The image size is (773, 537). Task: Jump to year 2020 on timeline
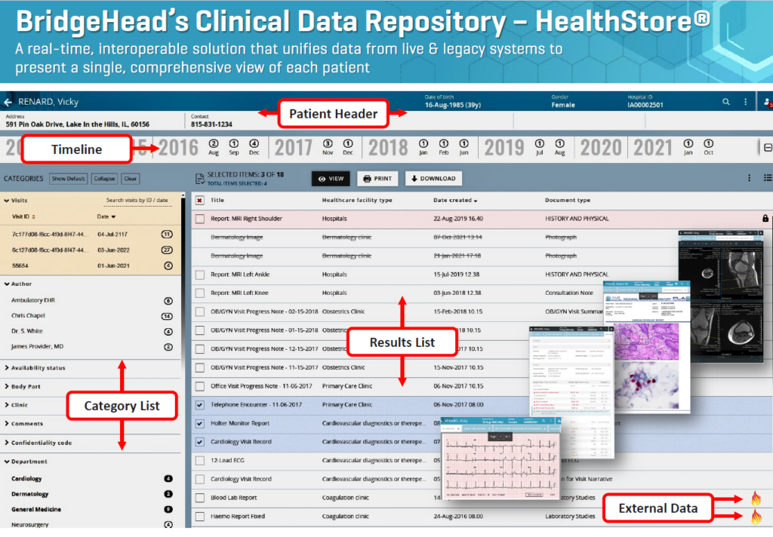click(600, 148)
